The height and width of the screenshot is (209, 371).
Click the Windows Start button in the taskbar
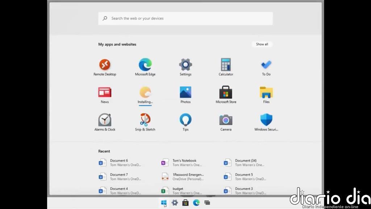pos(164,202)
